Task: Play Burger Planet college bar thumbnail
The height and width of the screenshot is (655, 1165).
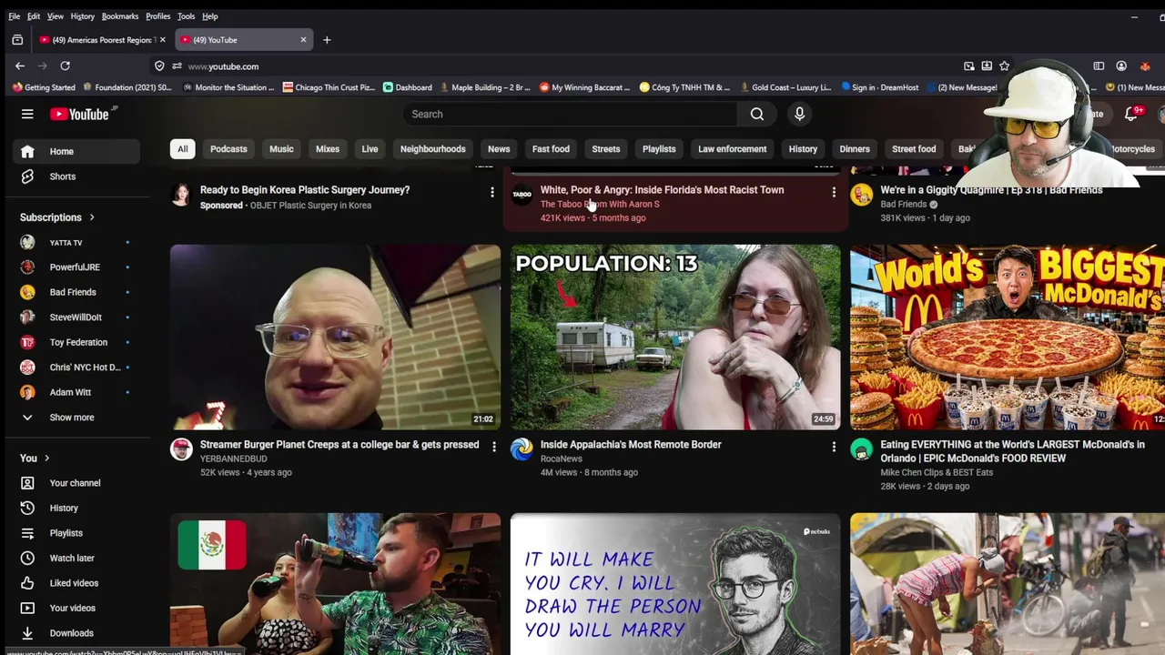Action: (x=335, y=337)
